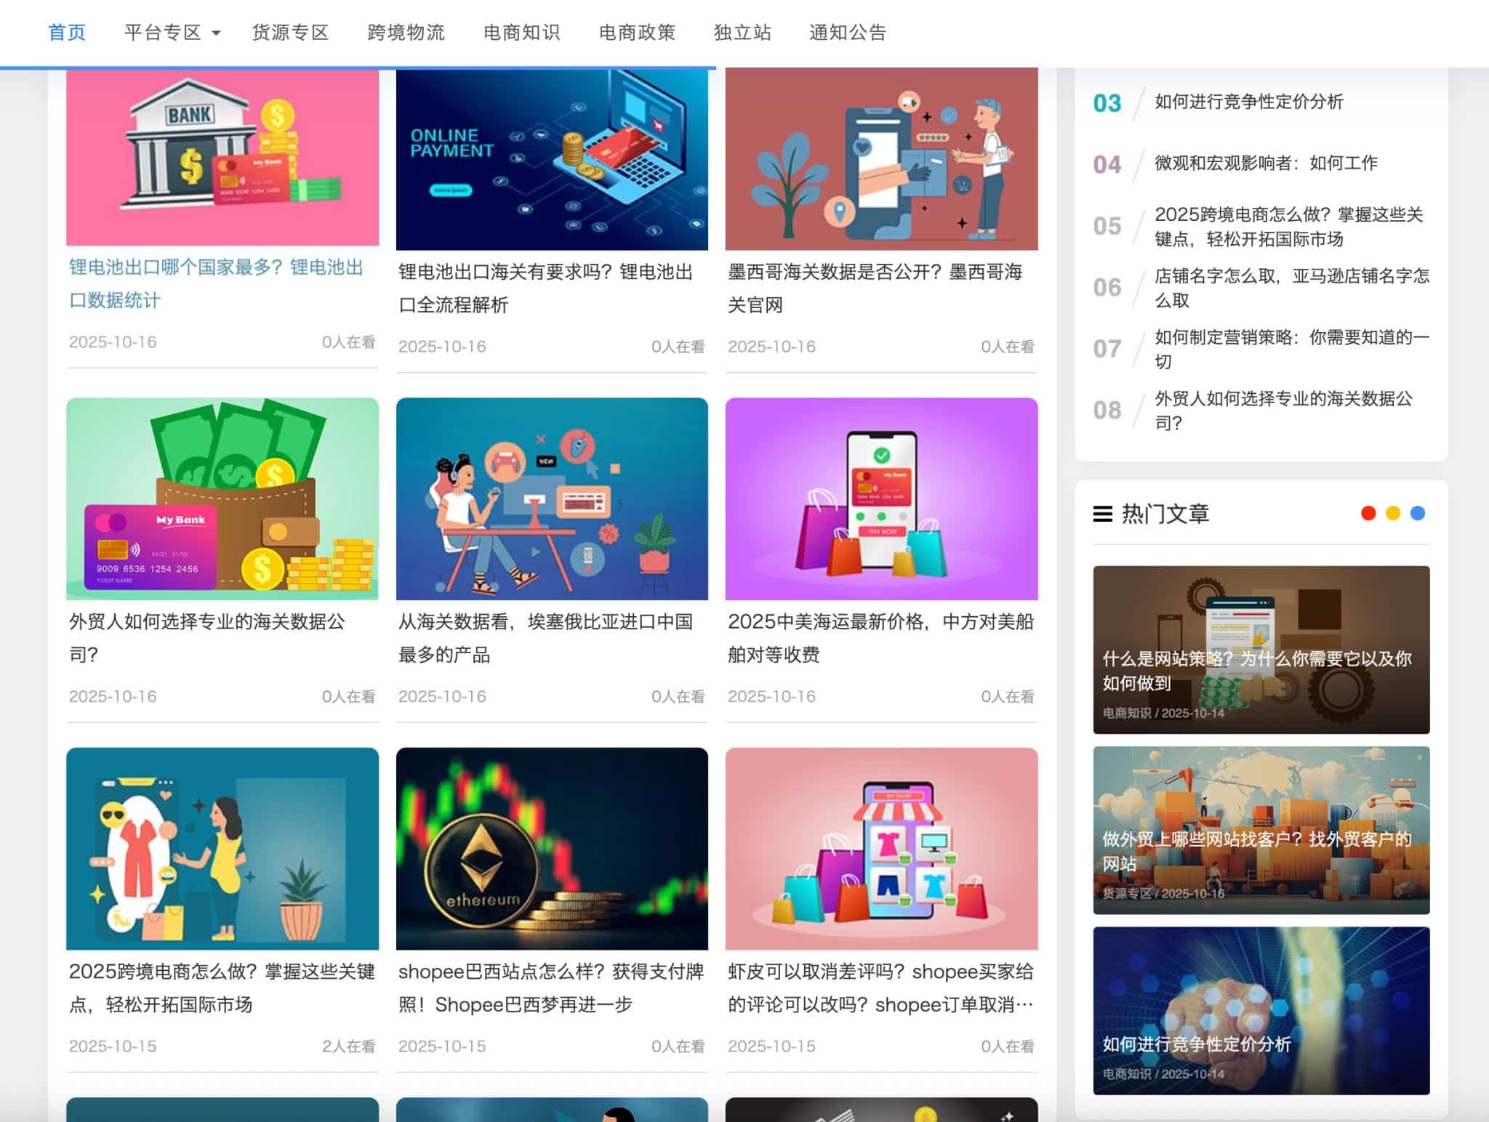Open 从海关数据看，埃塞俄比亚进口中国最多的产品
1489x1122 pixels.
[546, 638]
